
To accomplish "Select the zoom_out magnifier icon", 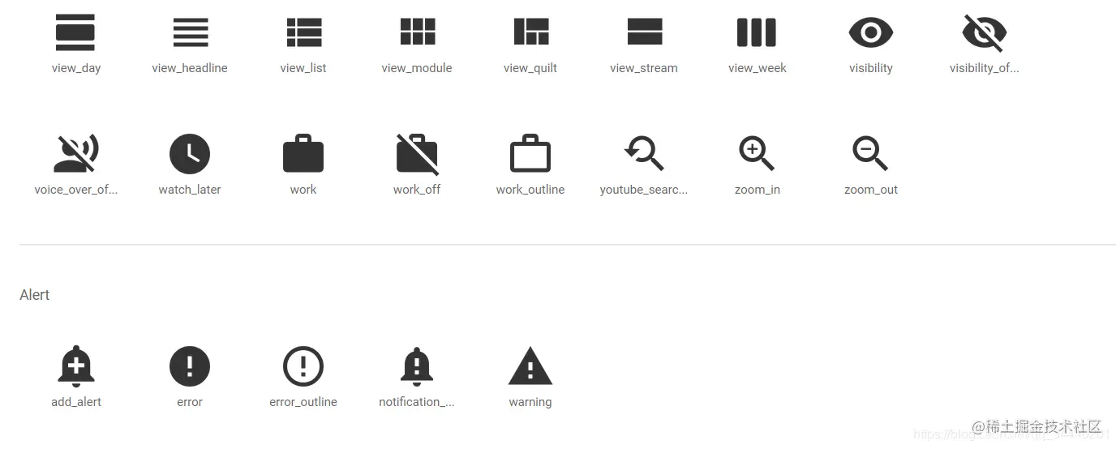I will [870, 153].
